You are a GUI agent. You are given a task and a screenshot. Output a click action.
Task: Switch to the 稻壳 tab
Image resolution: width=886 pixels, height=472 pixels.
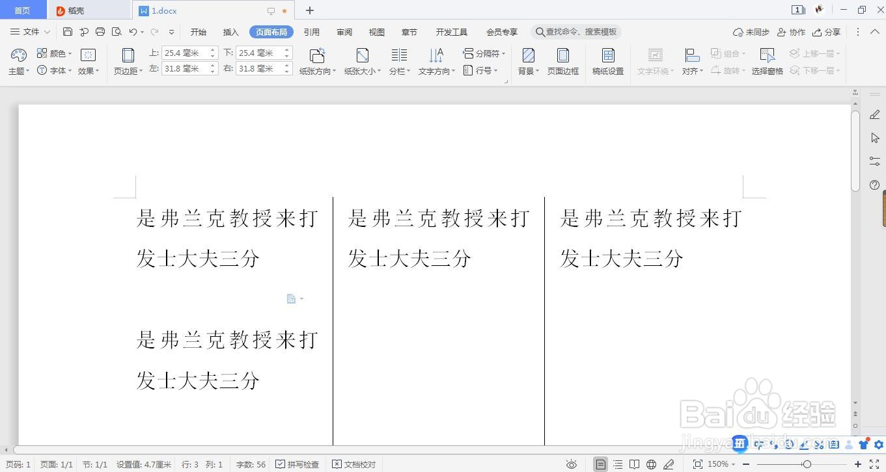[x=89, y=10]
